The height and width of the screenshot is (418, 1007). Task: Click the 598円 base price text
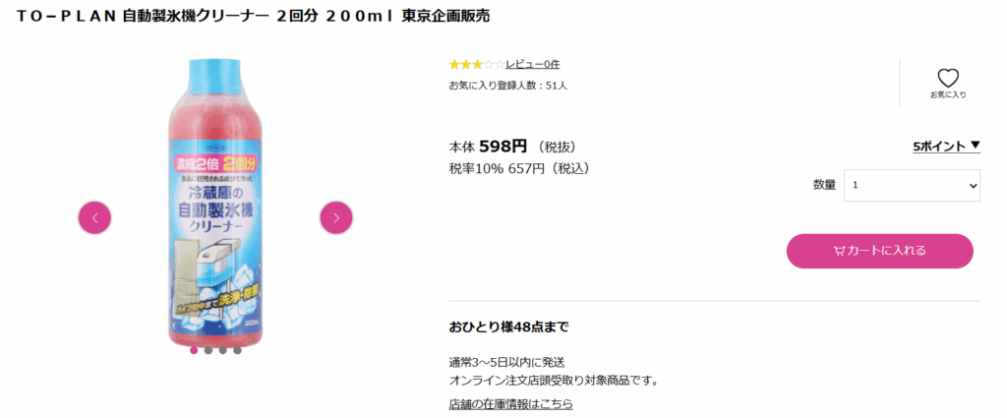pos(503,147)
